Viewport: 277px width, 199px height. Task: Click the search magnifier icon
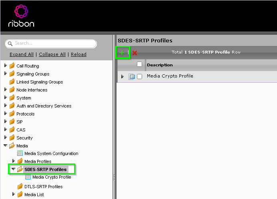pos(10,44)
